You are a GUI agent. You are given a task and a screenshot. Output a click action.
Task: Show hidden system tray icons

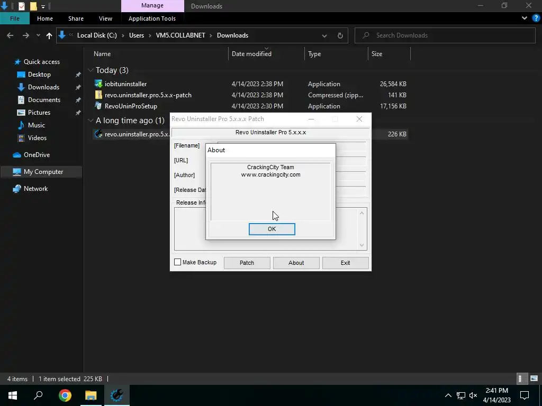pos(448,395)
